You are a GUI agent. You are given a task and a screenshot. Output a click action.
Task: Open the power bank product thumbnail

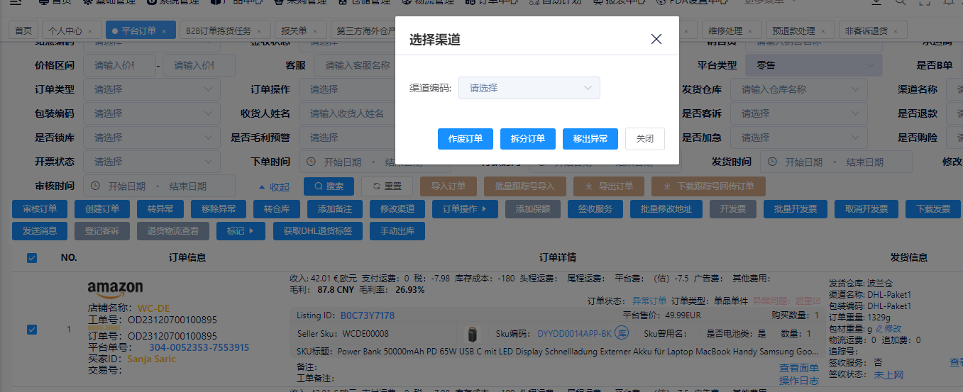coord(472,334)
